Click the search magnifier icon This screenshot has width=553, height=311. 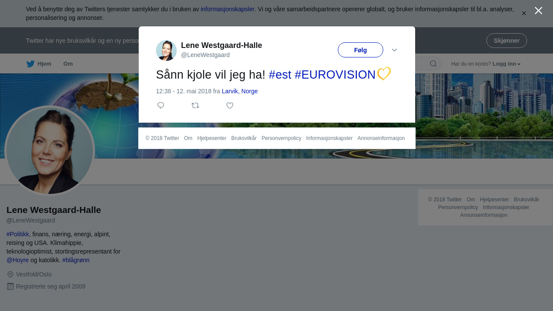[433, 64]
